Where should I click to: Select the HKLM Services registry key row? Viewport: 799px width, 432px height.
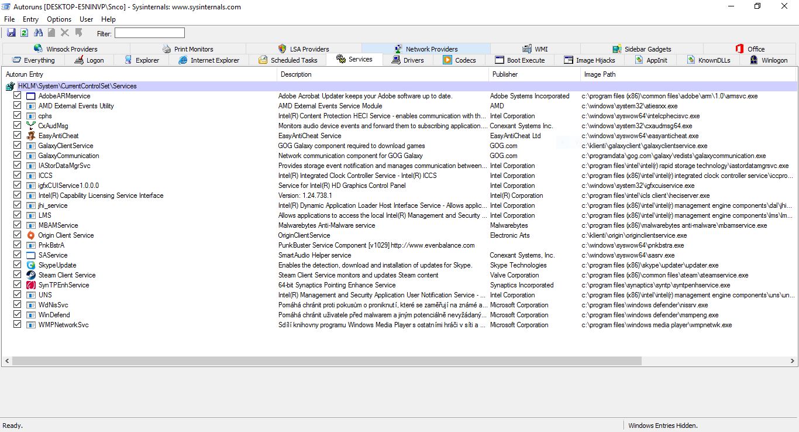click(77, 86)
